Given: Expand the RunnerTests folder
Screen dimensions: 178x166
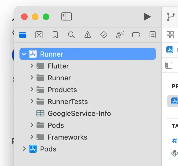Looking at the screenshot, I should pos(32,101).
